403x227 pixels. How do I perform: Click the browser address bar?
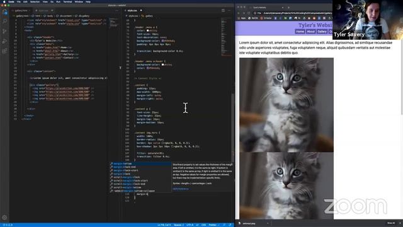pyautogui.click(x=293, y=13)
